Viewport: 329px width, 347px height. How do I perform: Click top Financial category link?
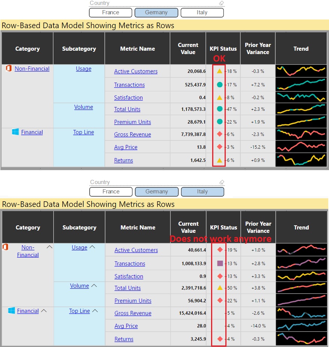click(x=32, y=132)
